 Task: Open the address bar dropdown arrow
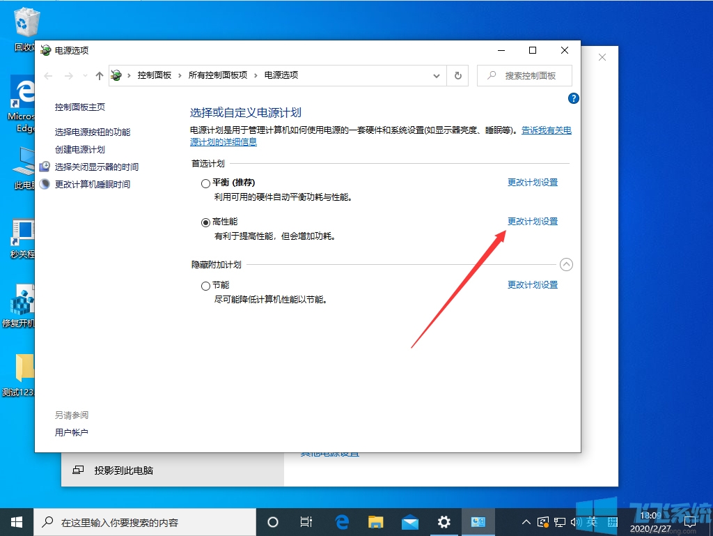(437, 75)
